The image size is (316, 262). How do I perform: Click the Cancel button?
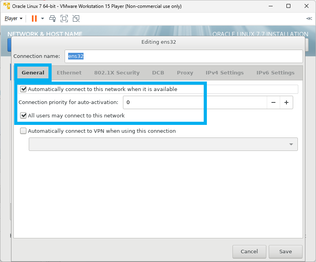click(249, 251)
